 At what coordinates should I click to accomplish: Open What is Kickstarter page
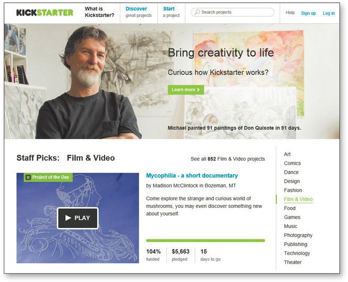tap(99, 12)
